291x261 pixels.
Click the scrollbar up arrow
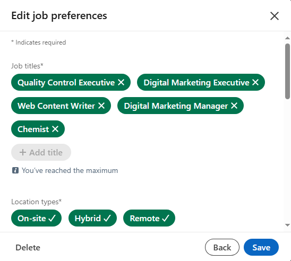pyautogui.click(x=287, y=38)
